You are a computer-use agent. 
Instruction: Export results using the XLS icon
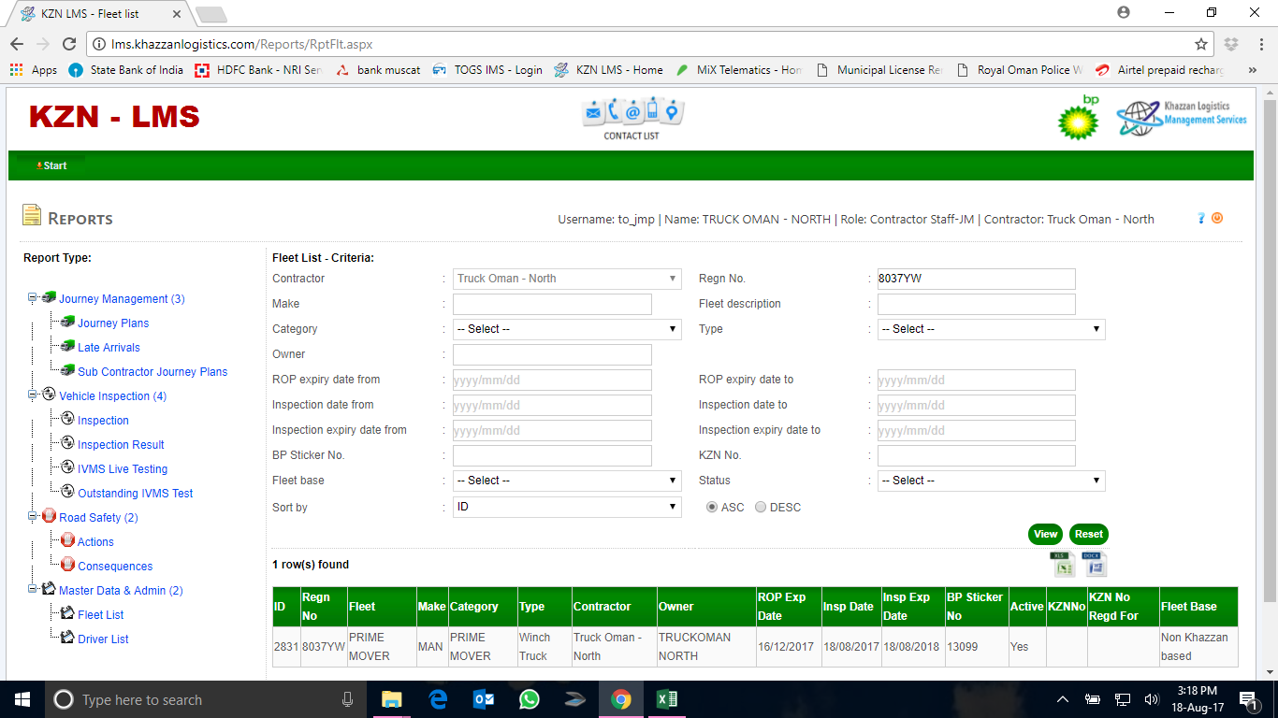click(1063, 564)
